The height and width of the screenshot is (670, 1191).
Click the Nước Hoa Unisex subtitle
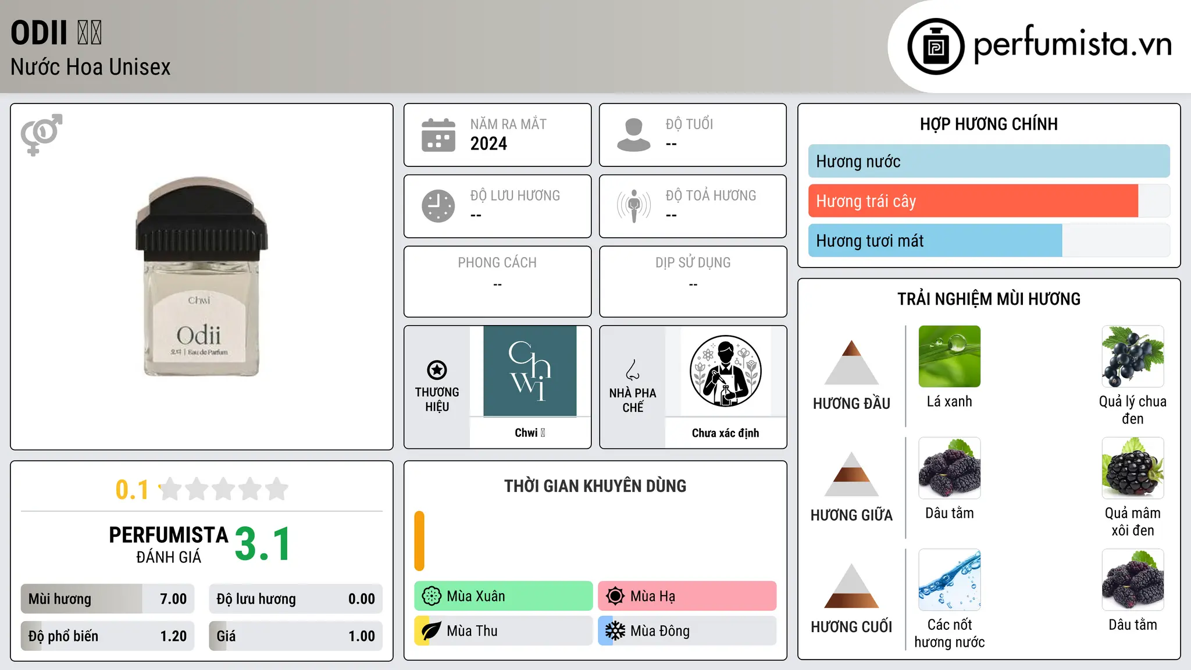90,67
